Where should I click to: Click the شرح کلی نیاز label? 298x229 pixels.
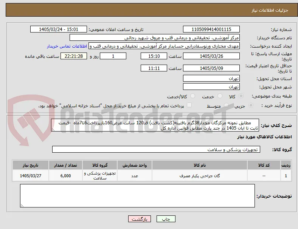pyautogui.click(x=276, y=125)
